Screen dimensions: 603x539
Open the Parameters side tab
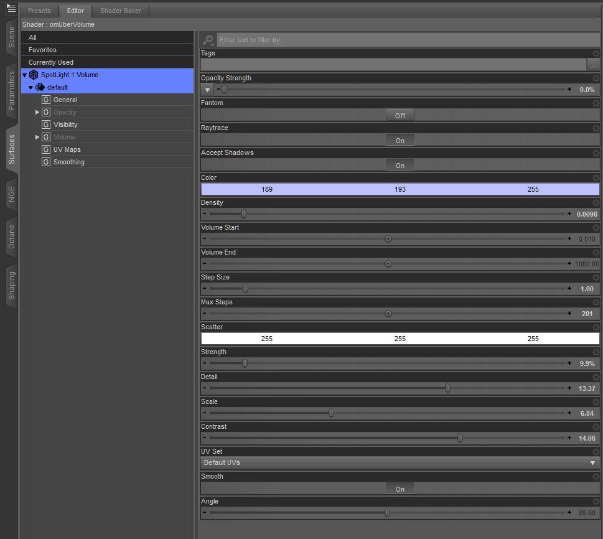[x=12, y=91]
